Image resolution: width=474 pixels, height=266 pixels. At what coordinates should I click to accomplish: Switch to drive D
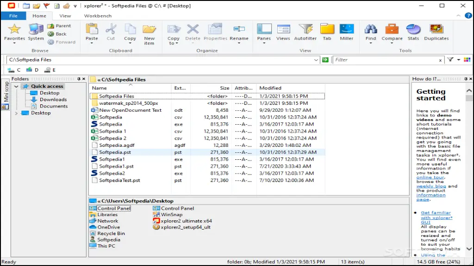coord(32,70)
